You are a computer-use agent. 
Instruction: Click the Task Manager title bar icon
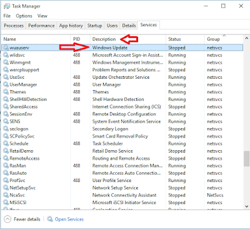7,6
